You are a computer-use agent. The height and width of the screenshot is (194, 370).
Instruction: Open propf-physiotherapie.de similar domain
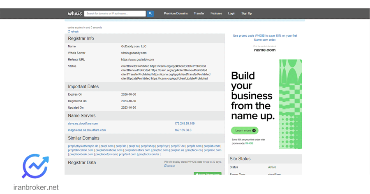(83, 146)
